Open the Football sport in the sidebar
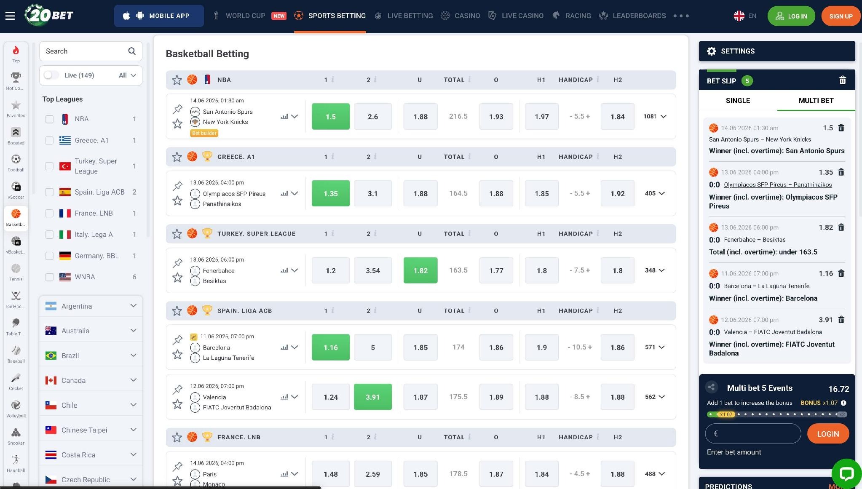Screen dimensions: 862x489 [16, 163]
